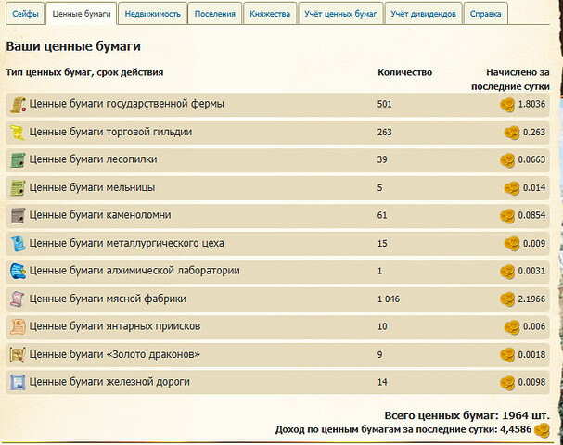Image resolution: width=563 pixels, height=445 pixels.
Task: Open the Поселения tab
Action: (214, 14)
